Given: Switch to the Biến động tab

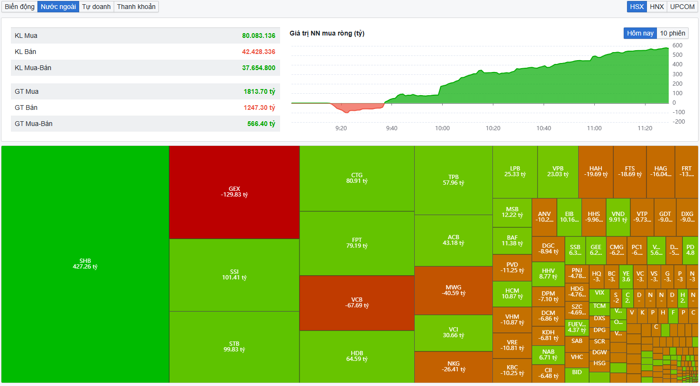Looking at the screenshot, I should (x=19, y=7).
